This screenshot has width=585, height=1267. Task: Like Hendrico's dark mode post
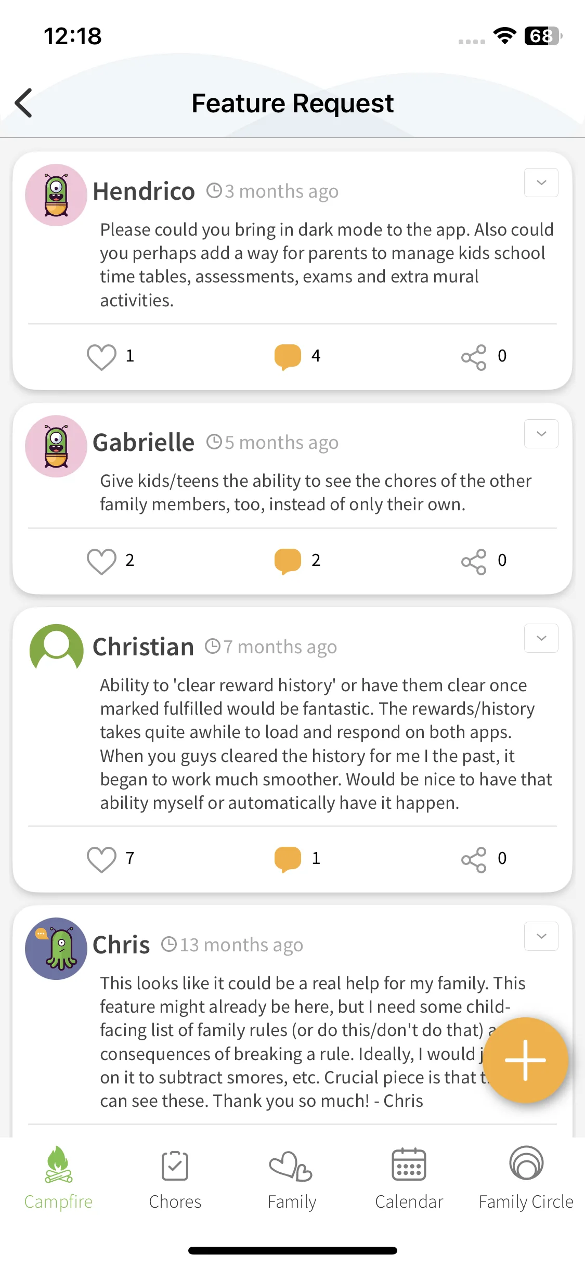tap(101, 357)
